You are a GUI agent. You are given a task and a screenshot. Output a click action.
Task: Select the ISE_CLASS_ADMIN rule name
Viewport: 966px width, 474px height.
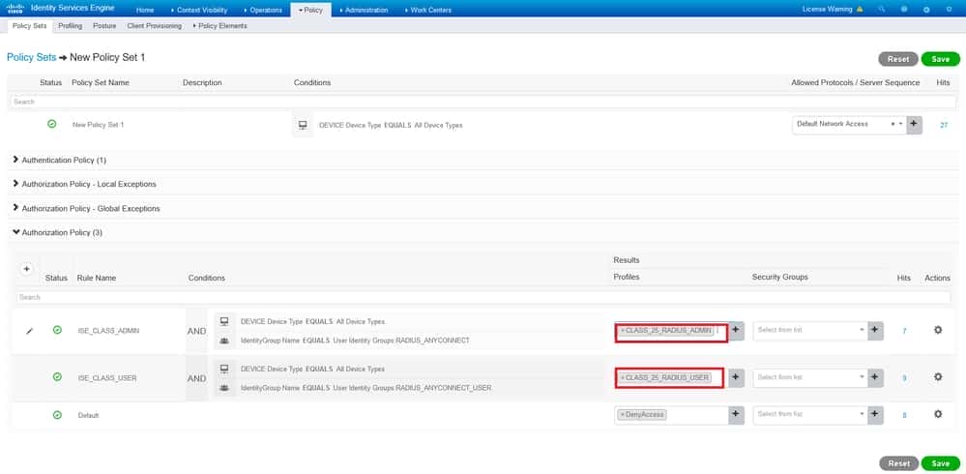pos(108,331)
